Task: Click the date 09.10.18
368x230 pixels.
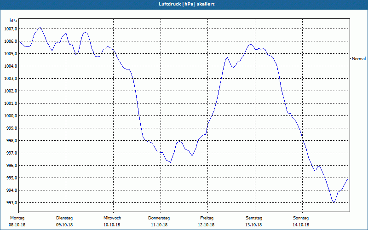Action: (x=64, y=225)
